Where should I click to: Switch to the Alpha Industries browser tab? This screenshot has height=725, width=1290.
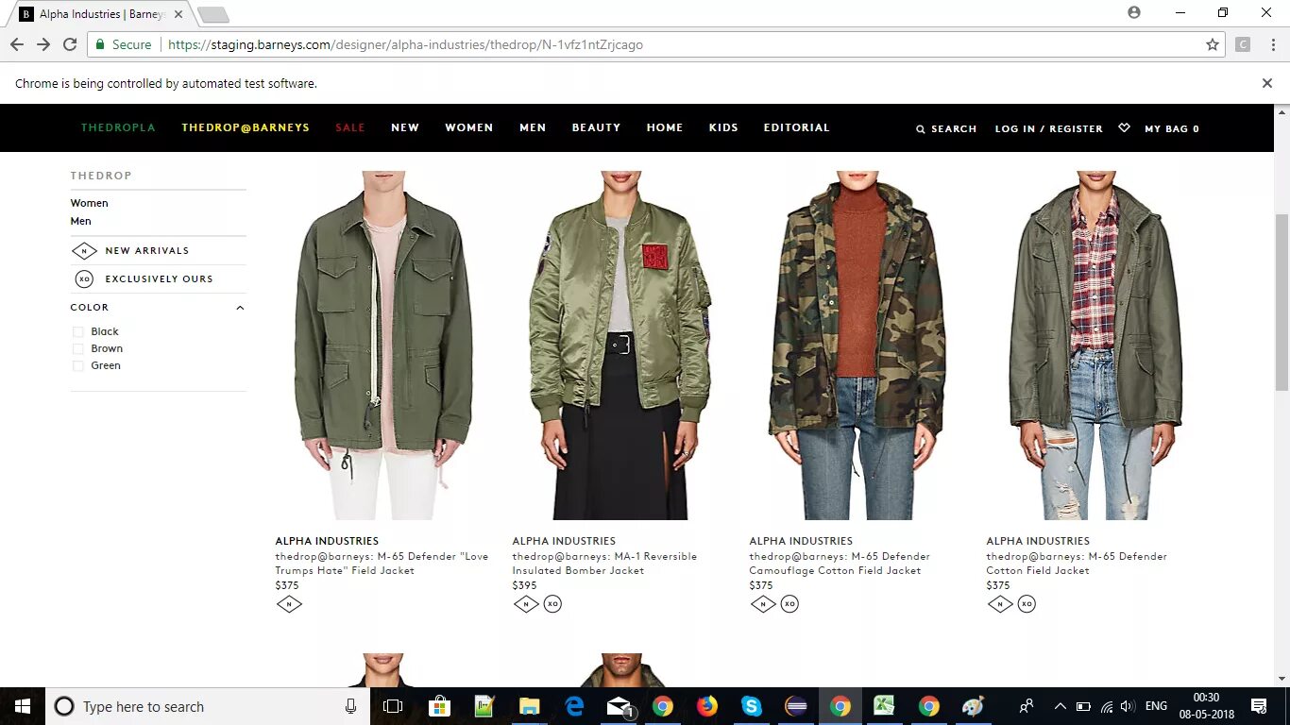click(102, 14)
